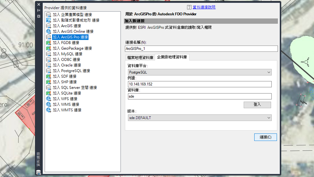Click the GeoPackage connection icon

(x=48, y=49)
